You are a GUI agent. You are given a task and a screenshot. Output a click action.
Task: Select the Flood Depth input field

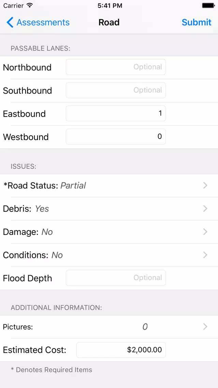pos(116,278)
